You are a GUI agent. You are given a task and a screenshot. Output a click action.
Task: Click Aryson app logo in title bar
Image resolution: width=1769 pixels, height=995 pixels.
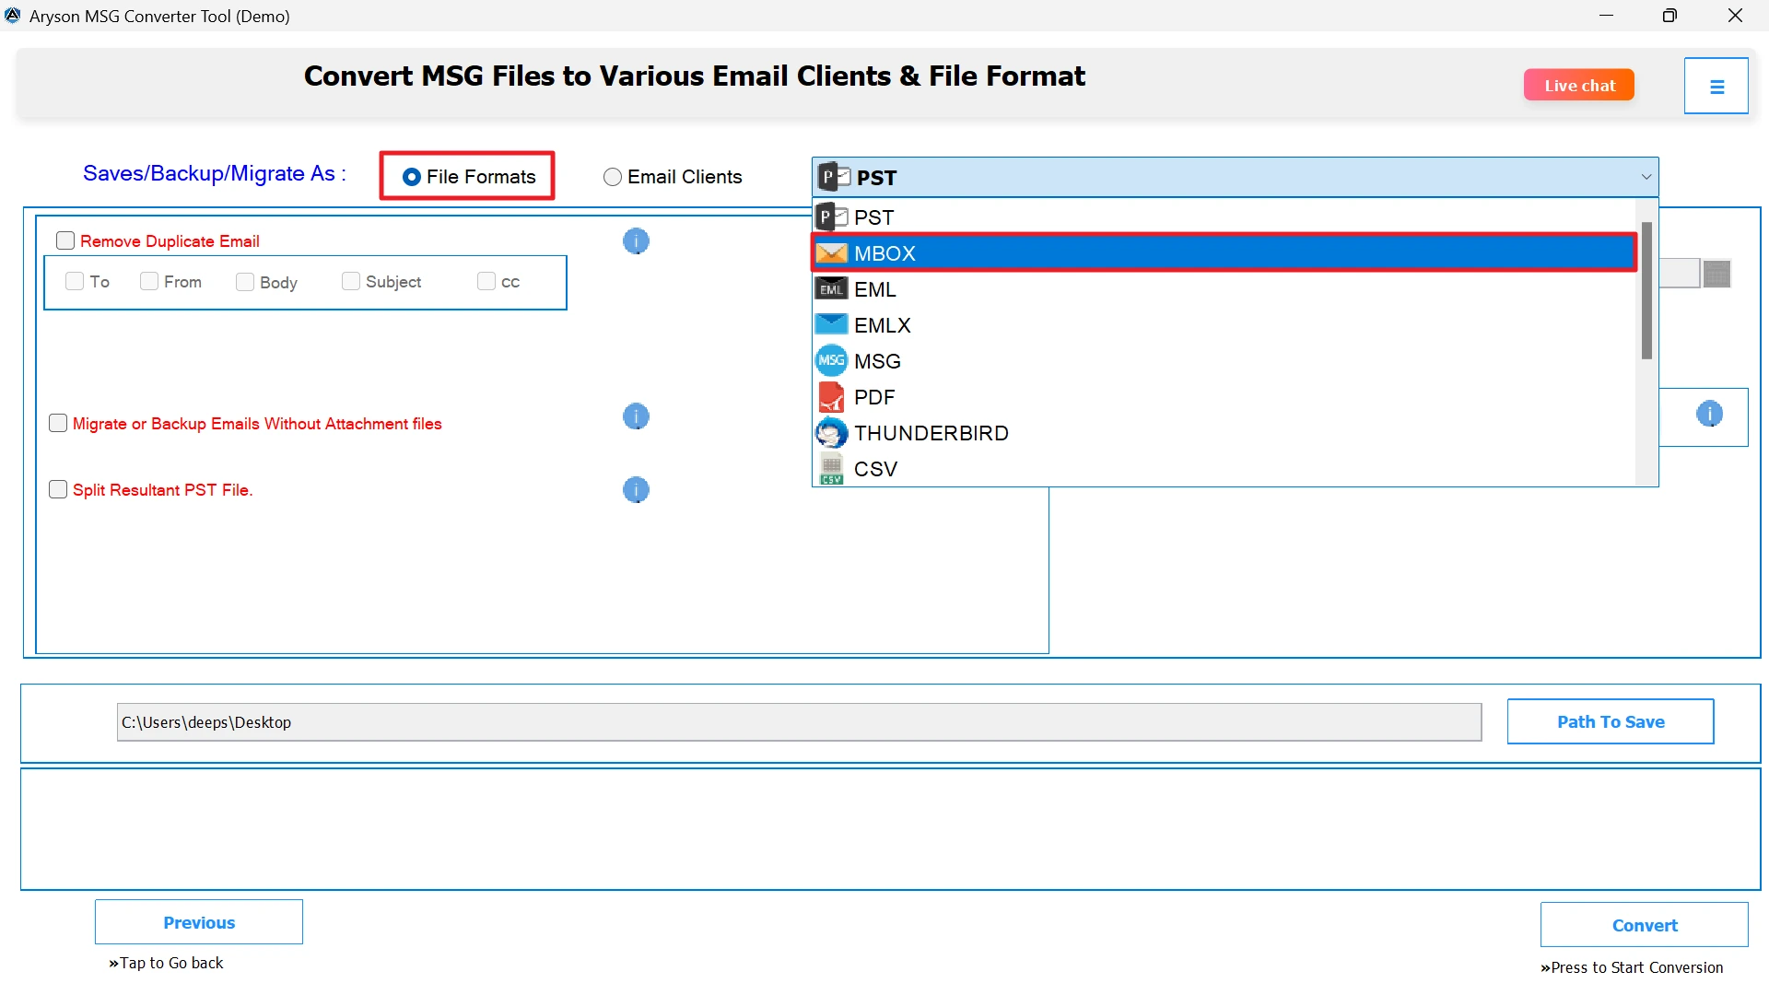click(x=13, y=16)
